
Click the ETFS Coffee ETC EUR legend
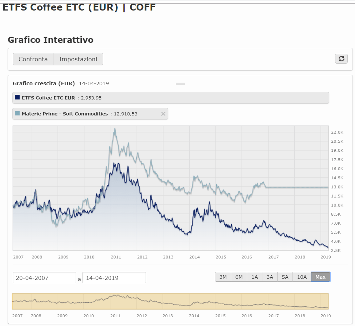click(48, 98)
